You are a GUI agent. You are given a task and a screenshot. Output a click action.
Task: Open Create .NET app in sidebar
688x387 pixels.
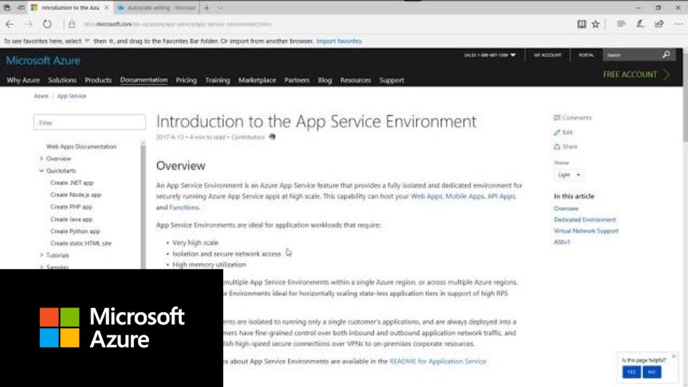point(71,183)
